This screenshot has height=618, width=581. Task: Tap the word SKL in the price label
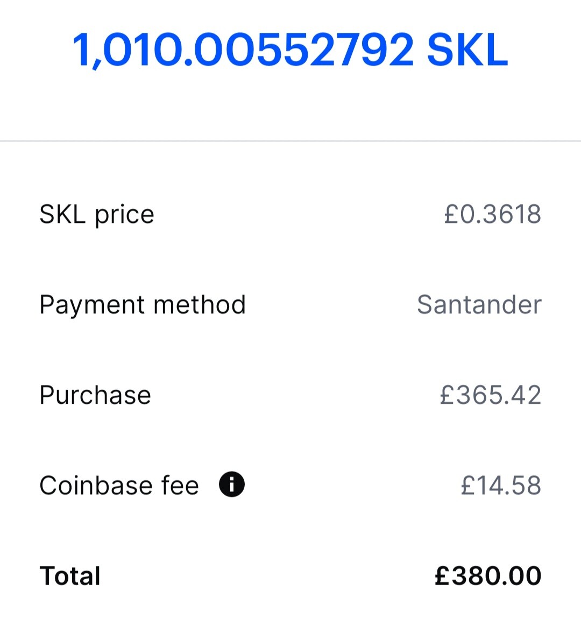pos(62,214)
